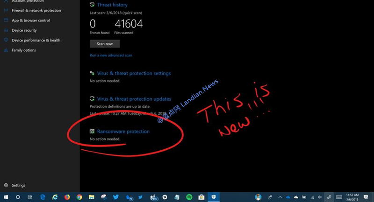
Task: Click the muted volume tray icon
Action: coord(320,197)
